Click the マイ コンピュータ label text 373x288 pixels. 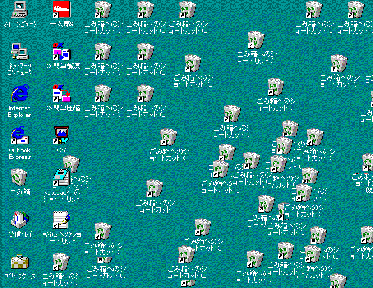click(20, 24)
